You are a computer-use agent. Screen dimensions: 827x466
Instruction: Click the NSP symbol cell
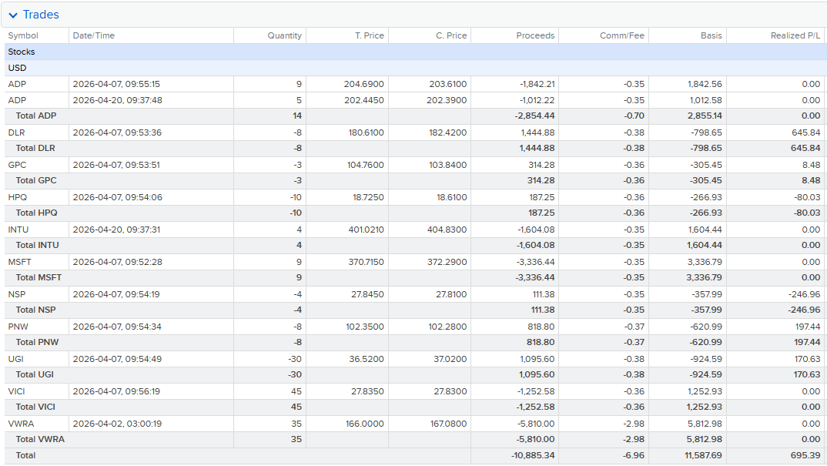(17, 294)
